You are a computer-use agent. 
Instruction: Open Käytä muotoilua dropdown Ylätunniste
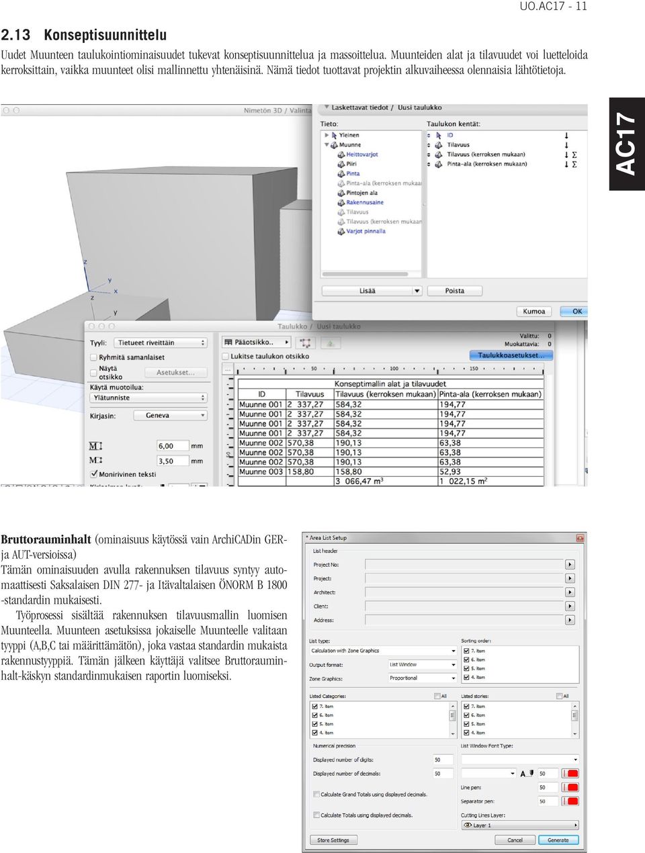click(x=148, y=398)
